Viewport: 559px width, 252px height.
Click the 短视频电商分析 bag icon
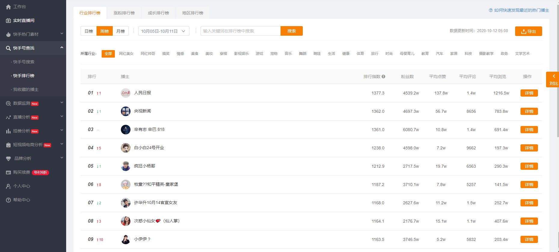[8, 145]
